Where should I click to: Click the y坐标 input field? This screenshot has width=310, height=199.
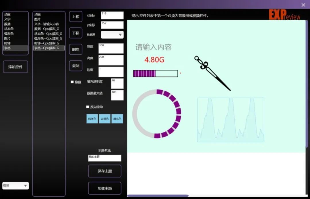tap(112, 25)
